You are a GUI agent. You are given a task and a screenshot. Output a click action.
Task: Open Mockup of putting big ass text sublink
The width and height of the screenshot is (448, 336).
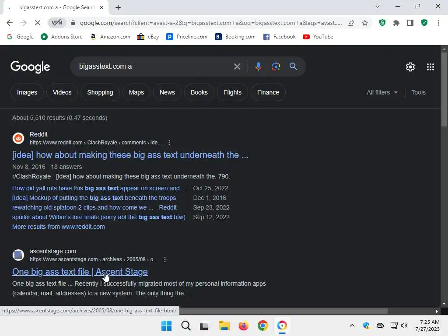[94, 198]
